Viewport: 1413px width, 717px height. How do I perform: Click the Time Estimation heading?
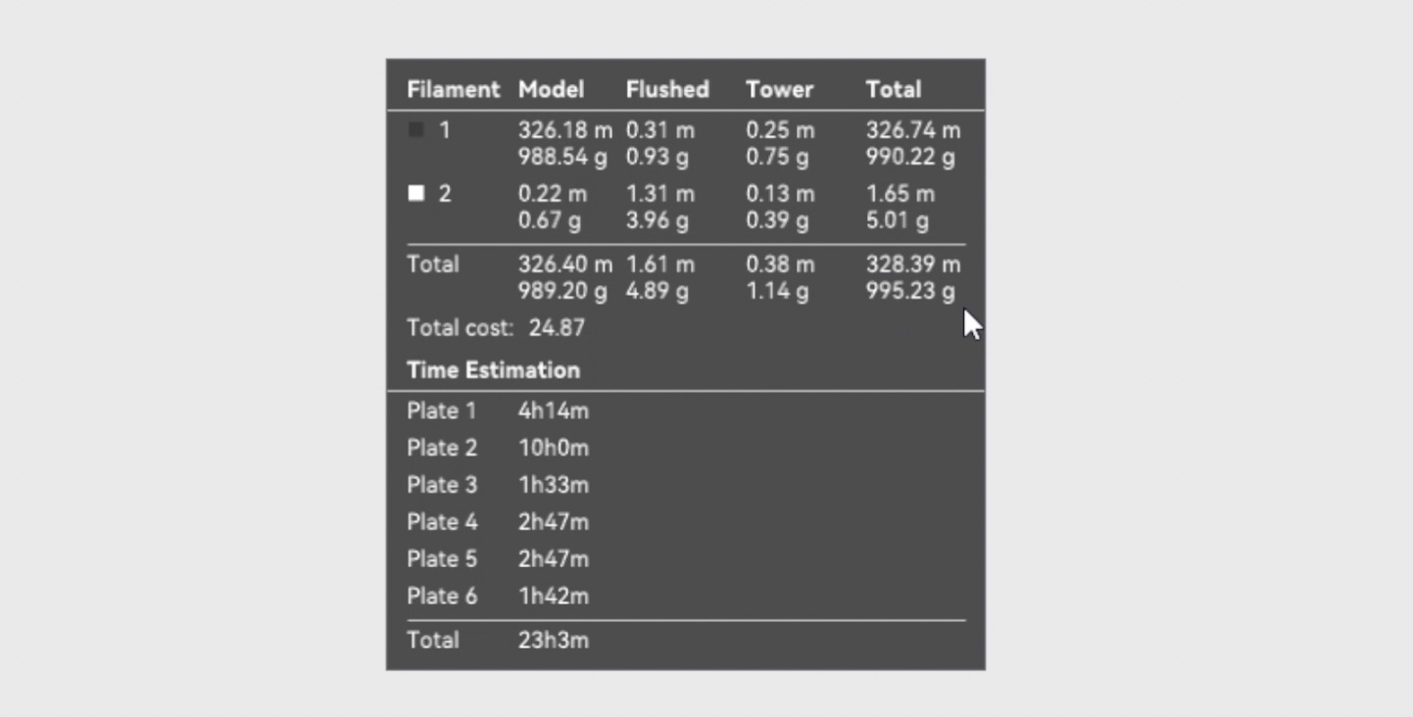click(x=493, y=370)
